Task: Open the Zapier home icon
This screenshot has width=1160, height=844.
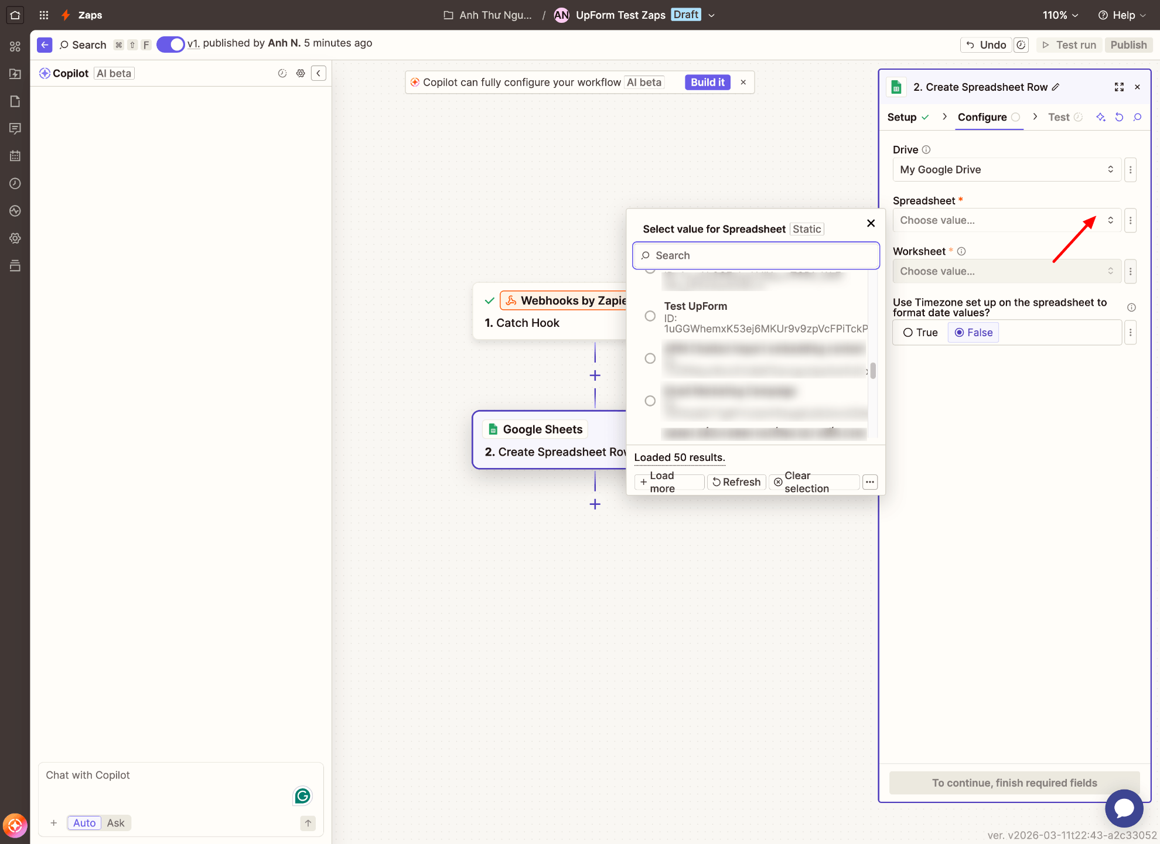Action: 15,15
